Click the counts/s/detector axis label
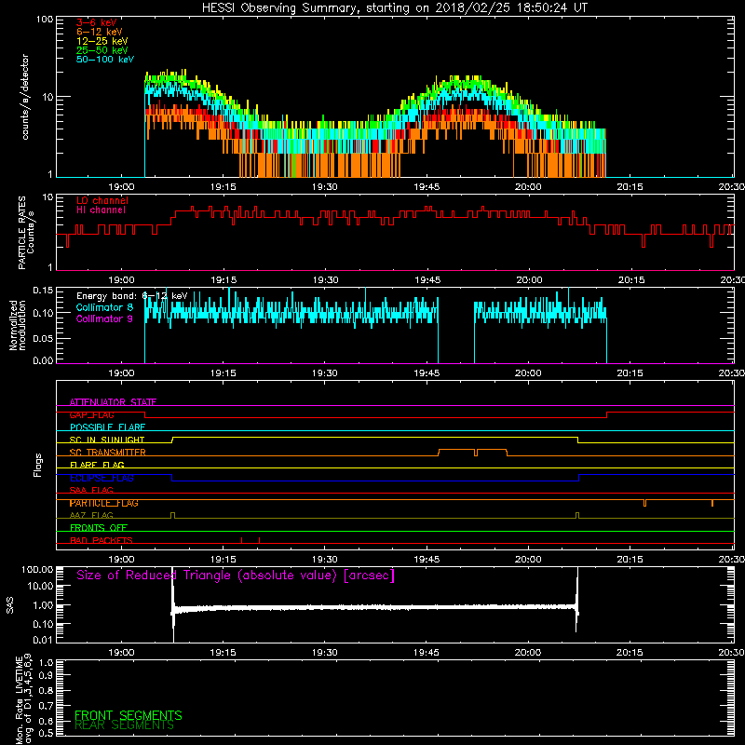The height and width of the screenshot is (745, 745). click(x=25, y=97)
